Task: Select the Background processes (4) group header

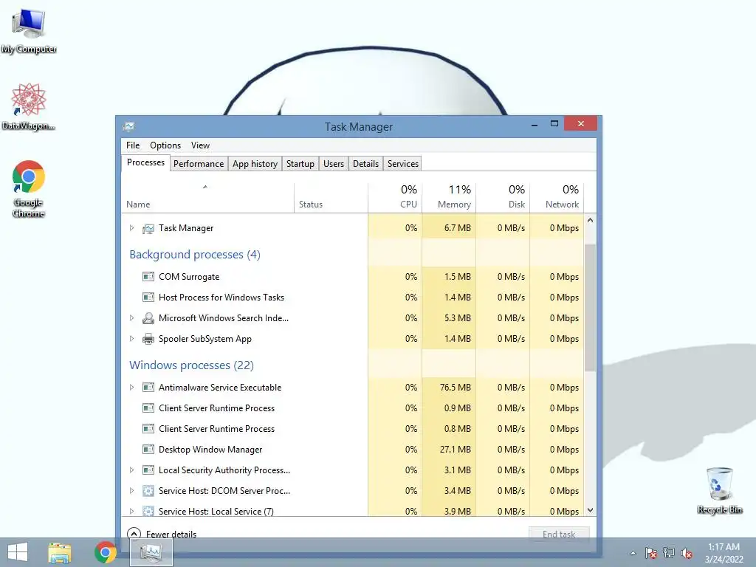Action: coord(195,255)
